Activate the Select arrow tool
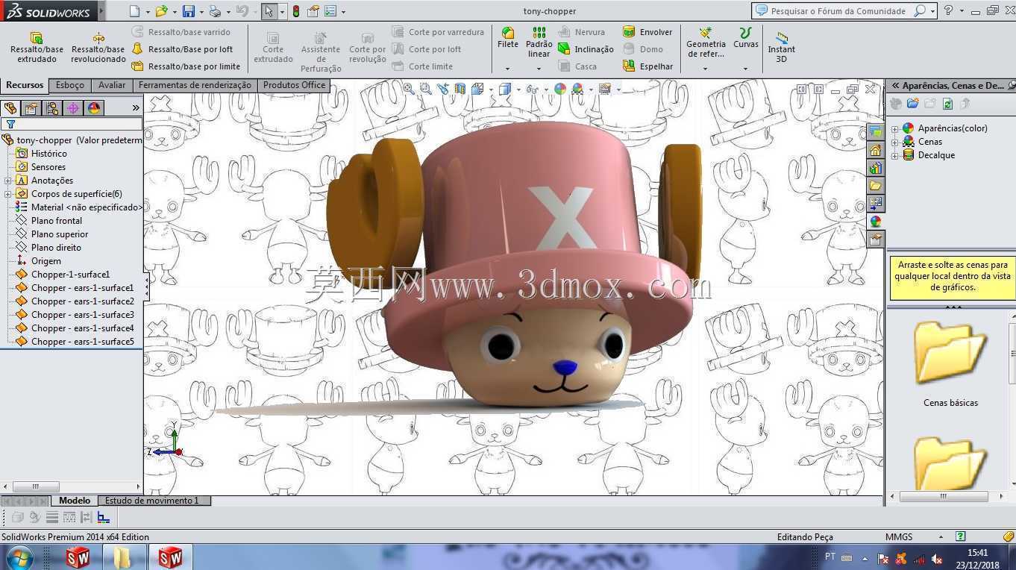Image resolution: width=1016 pixels, height=570 pixels. tap(269, 11)
